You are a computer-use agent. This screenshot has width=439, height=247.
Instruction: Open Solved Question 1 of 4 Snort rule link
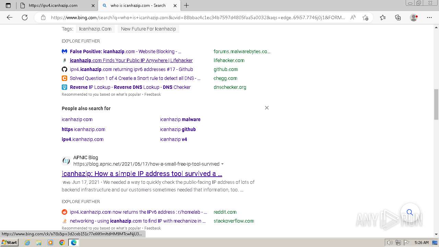pos(135,78)
